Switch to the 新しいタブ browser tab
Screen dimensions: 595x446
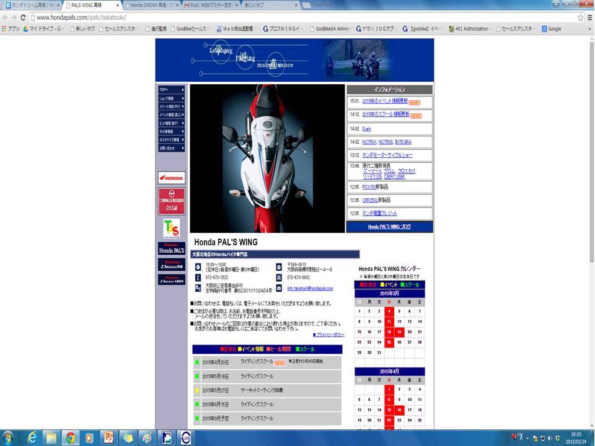(270, 6)
